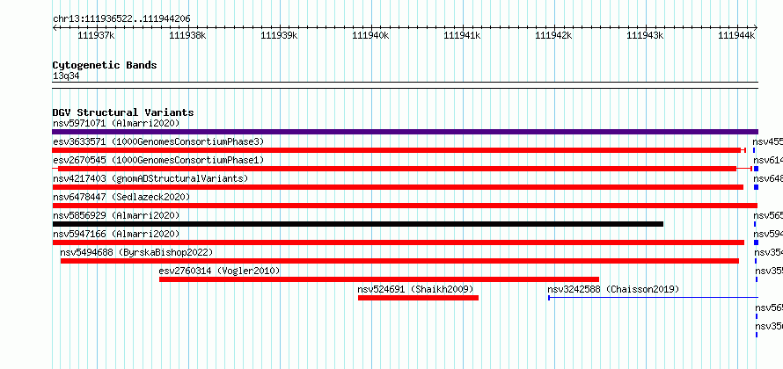The width and height of the screenshot is (783, 369).
Task: Click the 111944k ruler position
Action: 736,35
